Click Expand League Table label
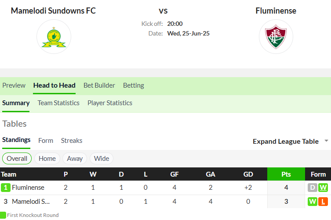Viewport: 331px width, 220px height. pos(286,141)
